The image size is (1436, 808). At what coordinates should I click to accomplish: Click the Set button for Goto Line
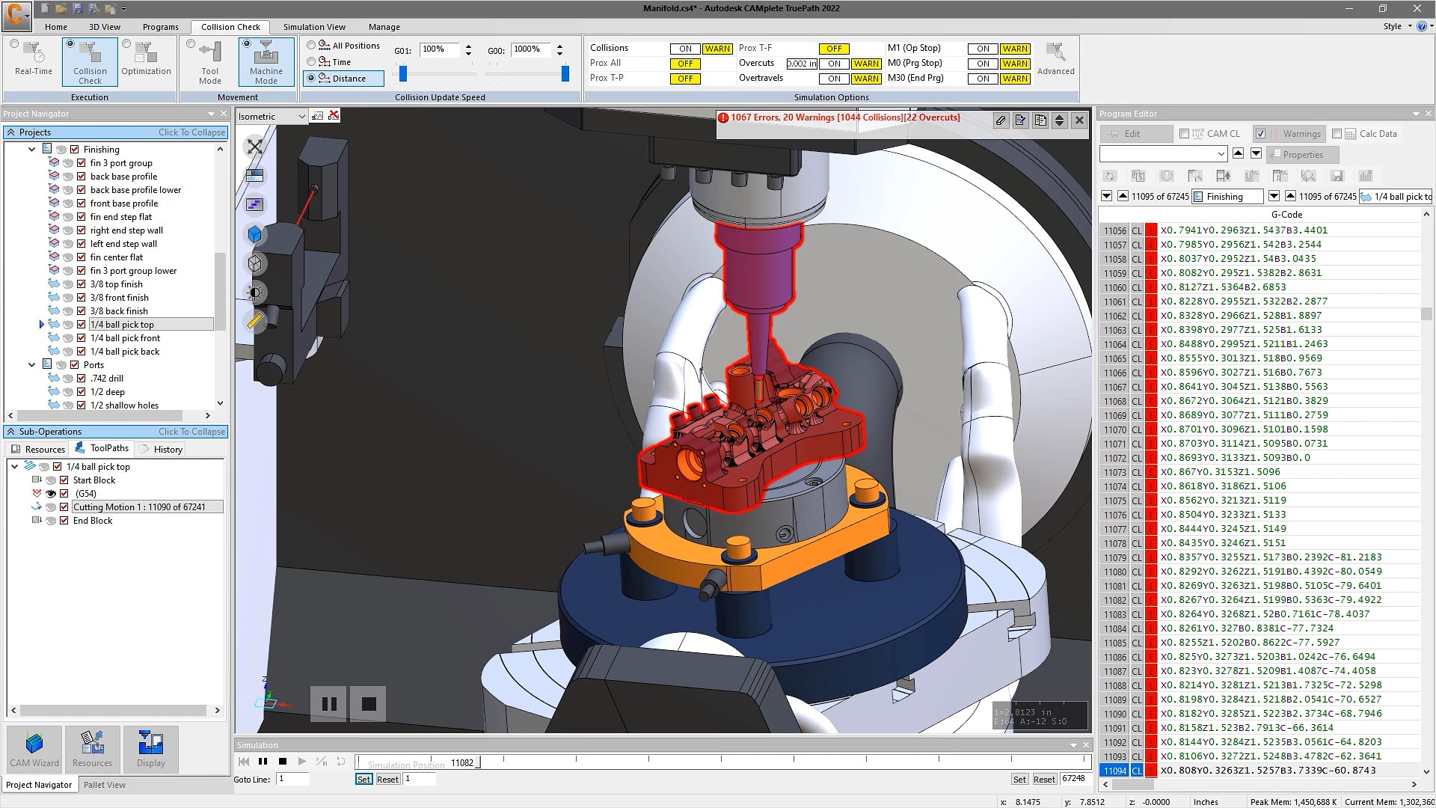(364, 780)
